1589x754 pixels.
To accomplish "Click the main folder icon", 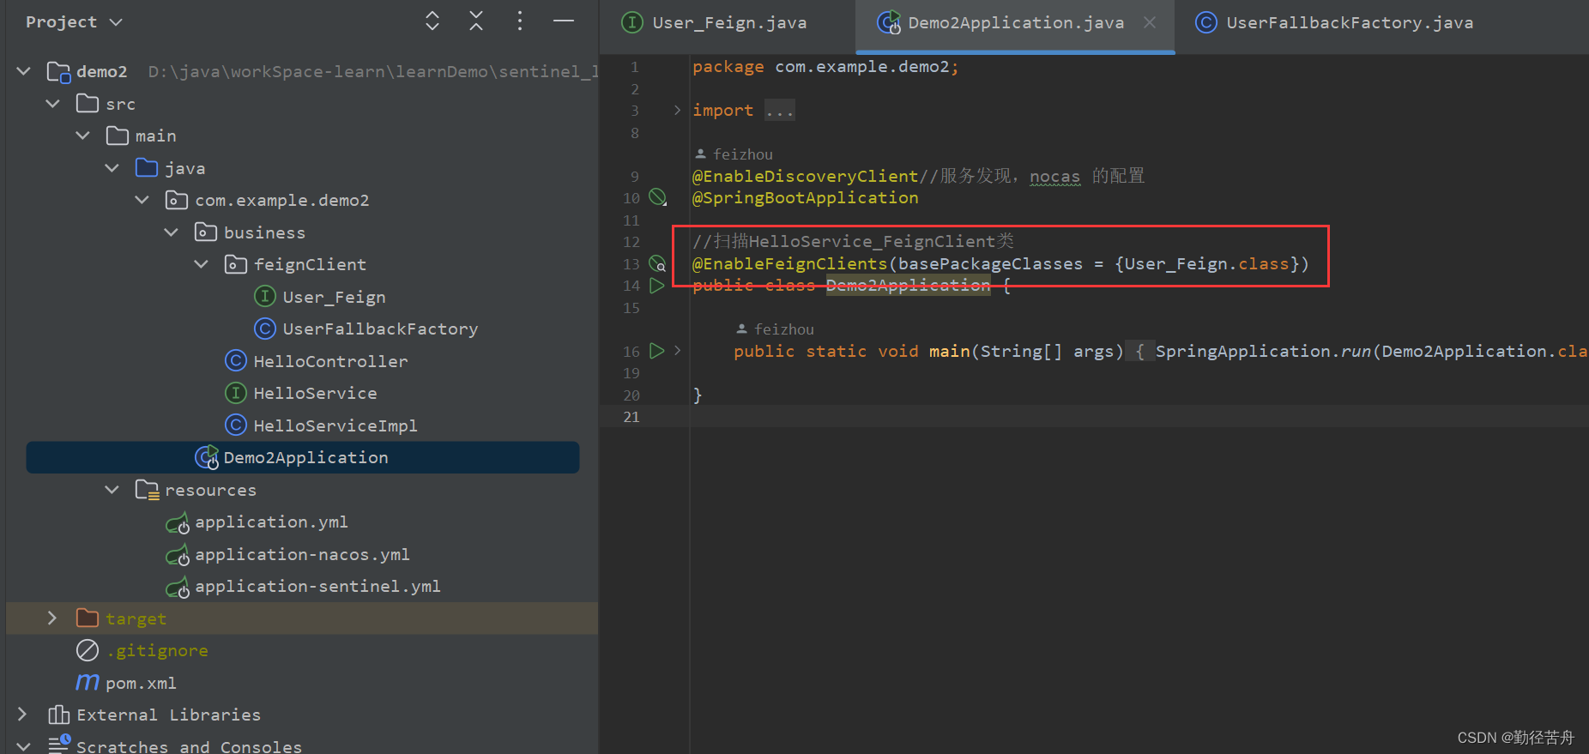I will point(118,136).
